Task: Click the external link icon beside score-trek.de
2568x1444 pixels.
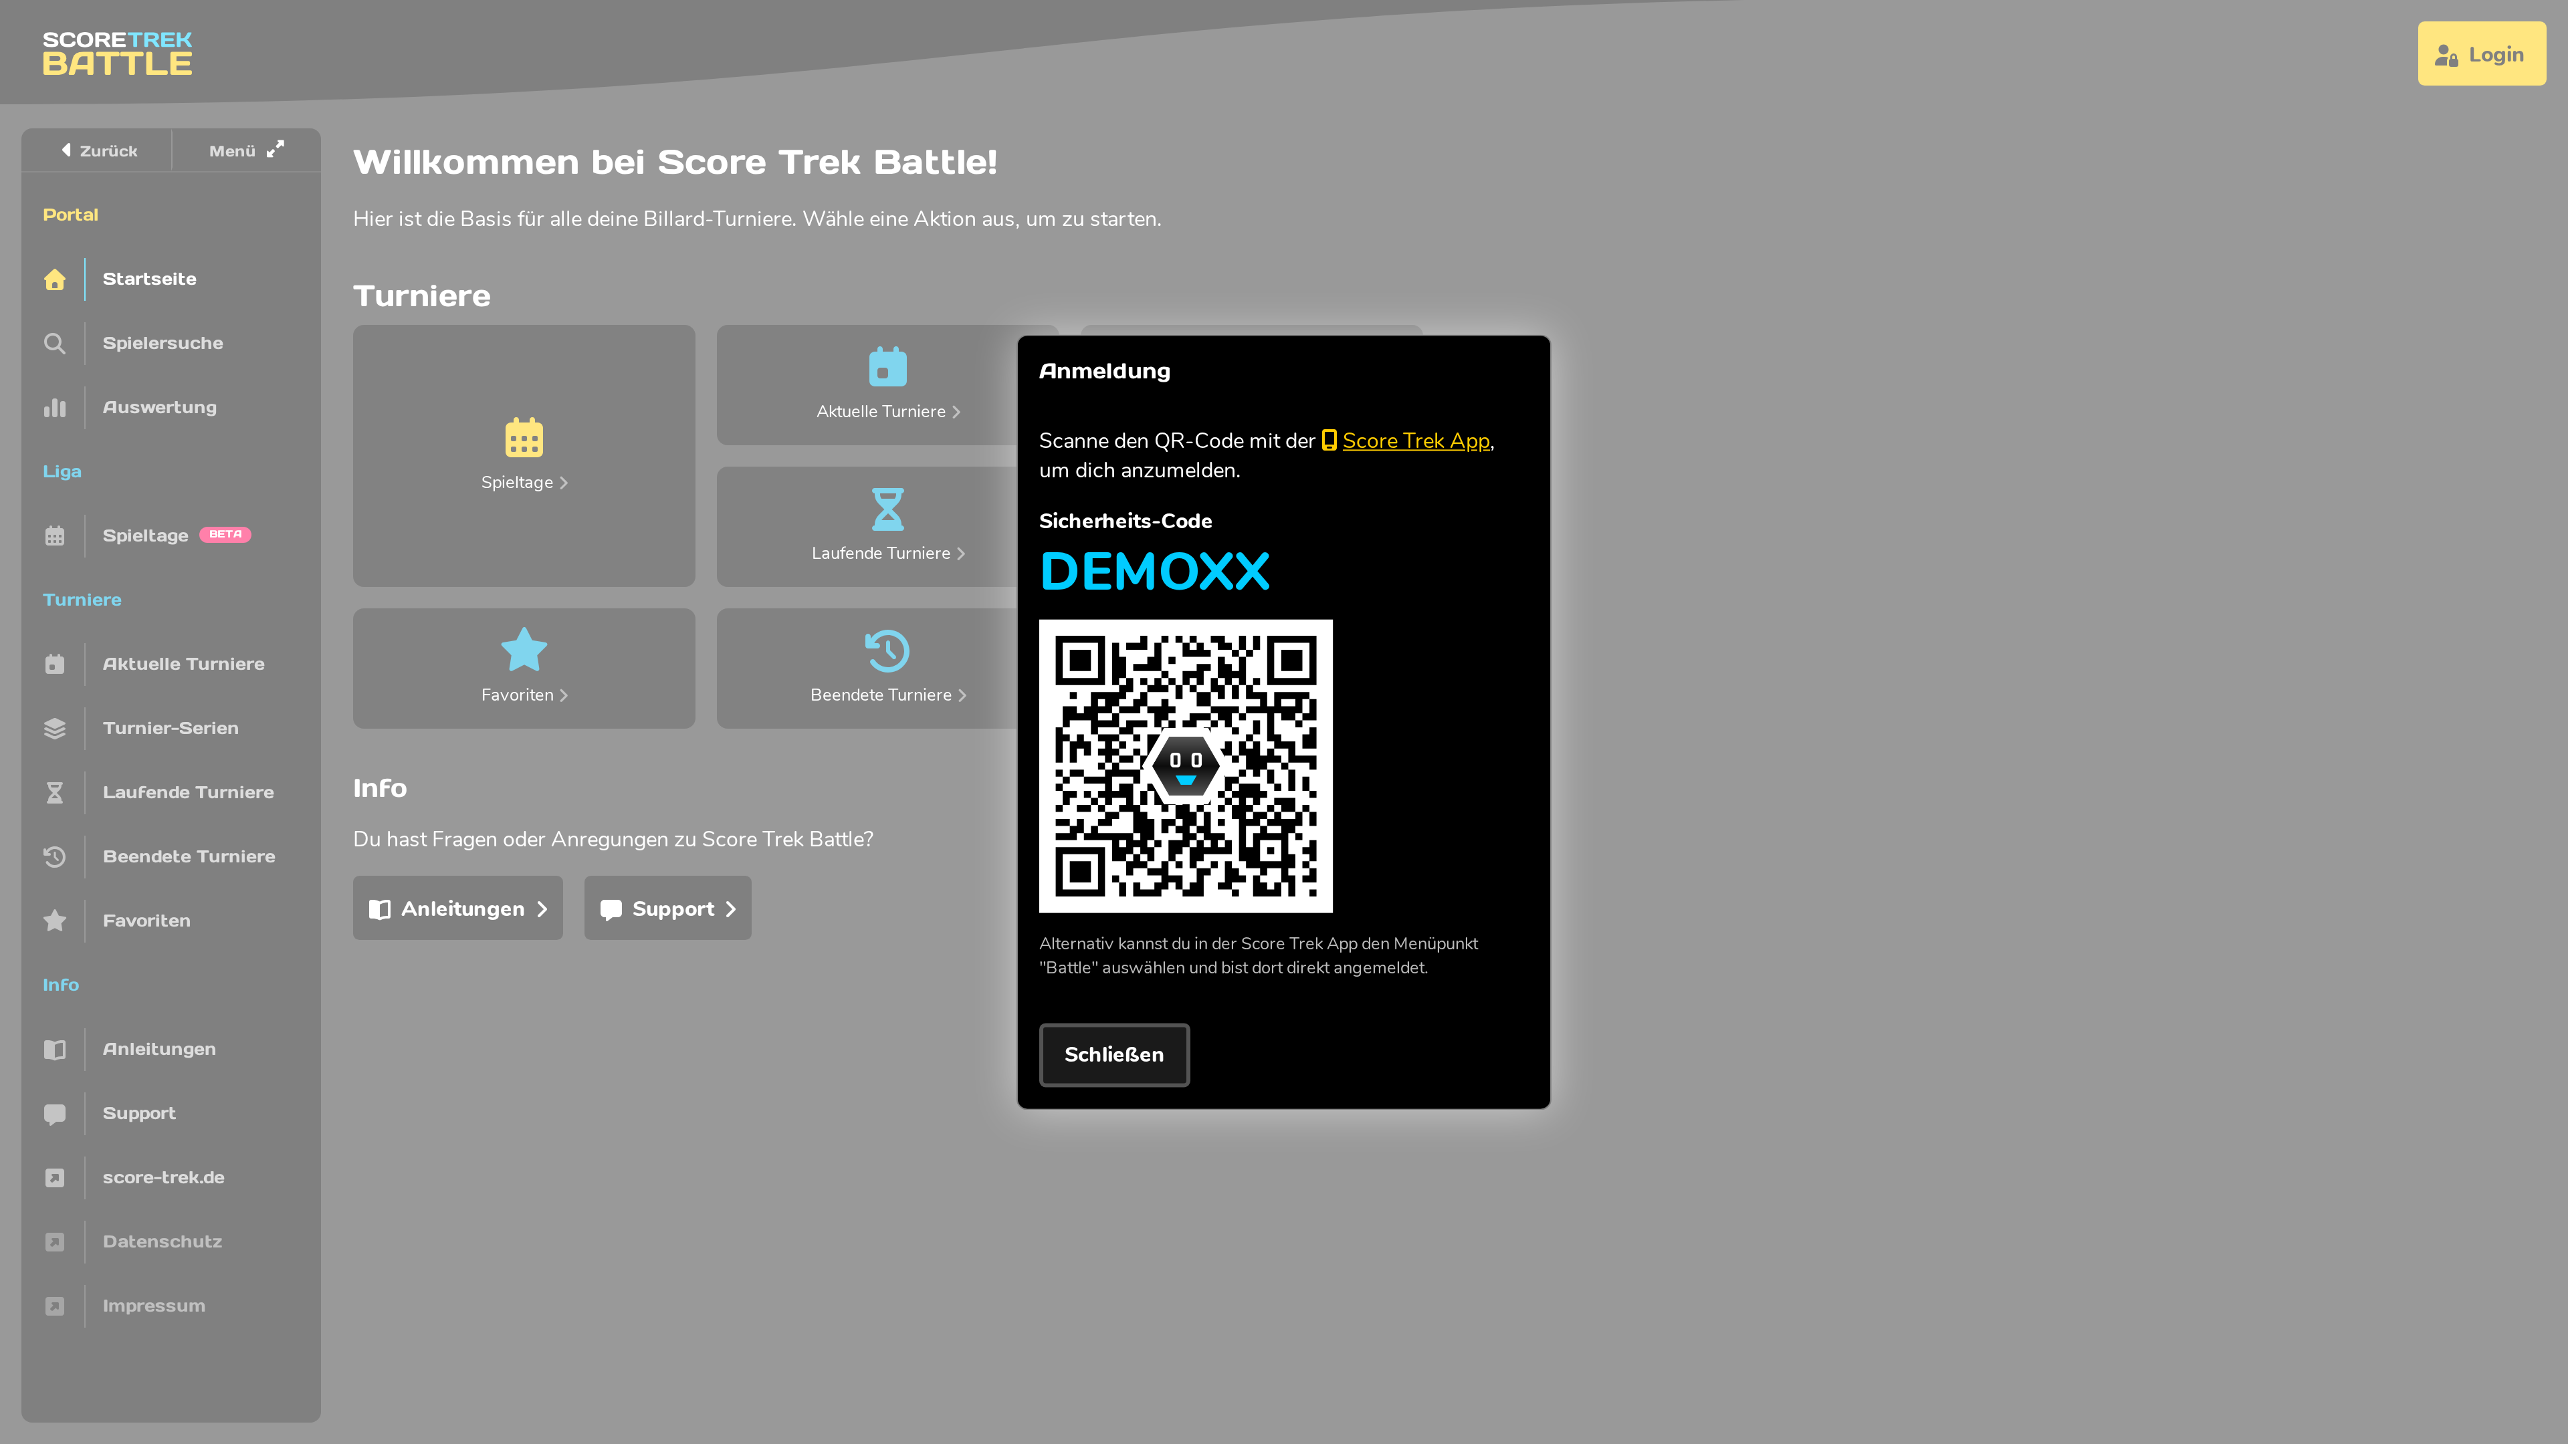Action: click(x=55, y=1178)
